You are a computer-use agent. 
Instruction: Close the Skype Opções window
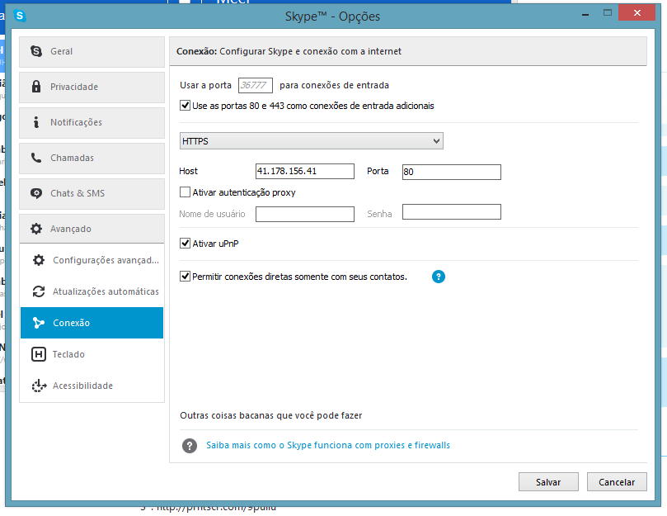point(636,12)
